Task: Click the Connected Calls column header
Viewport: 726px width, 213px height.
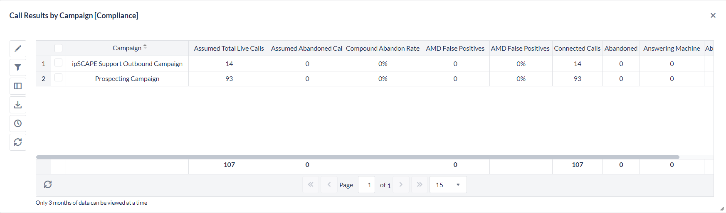Action: pyautogui.click(x=577, y=49)
